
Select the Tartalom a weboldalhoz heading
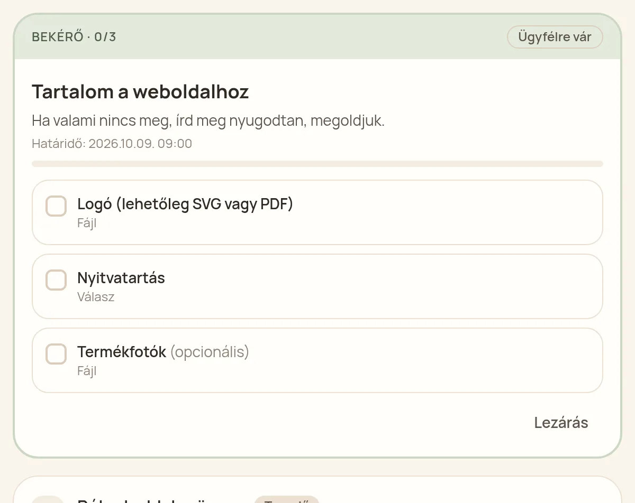click(140, 92)
